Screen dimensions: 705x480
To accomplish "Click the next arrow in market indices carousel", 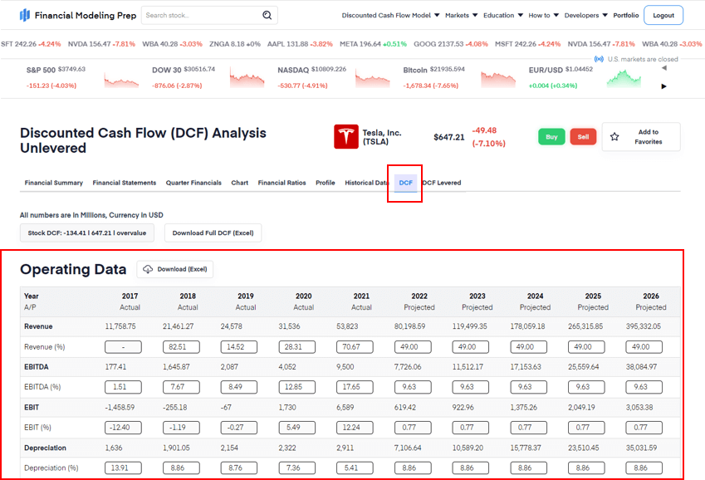I will coord(664,86).
